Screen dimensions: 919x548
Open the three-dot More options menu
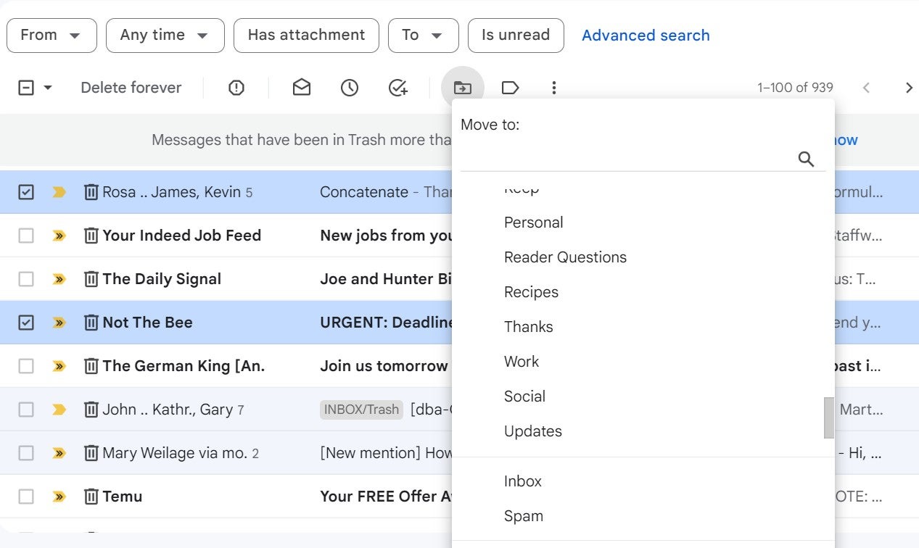pyautogui.click(x=554, y=88)
